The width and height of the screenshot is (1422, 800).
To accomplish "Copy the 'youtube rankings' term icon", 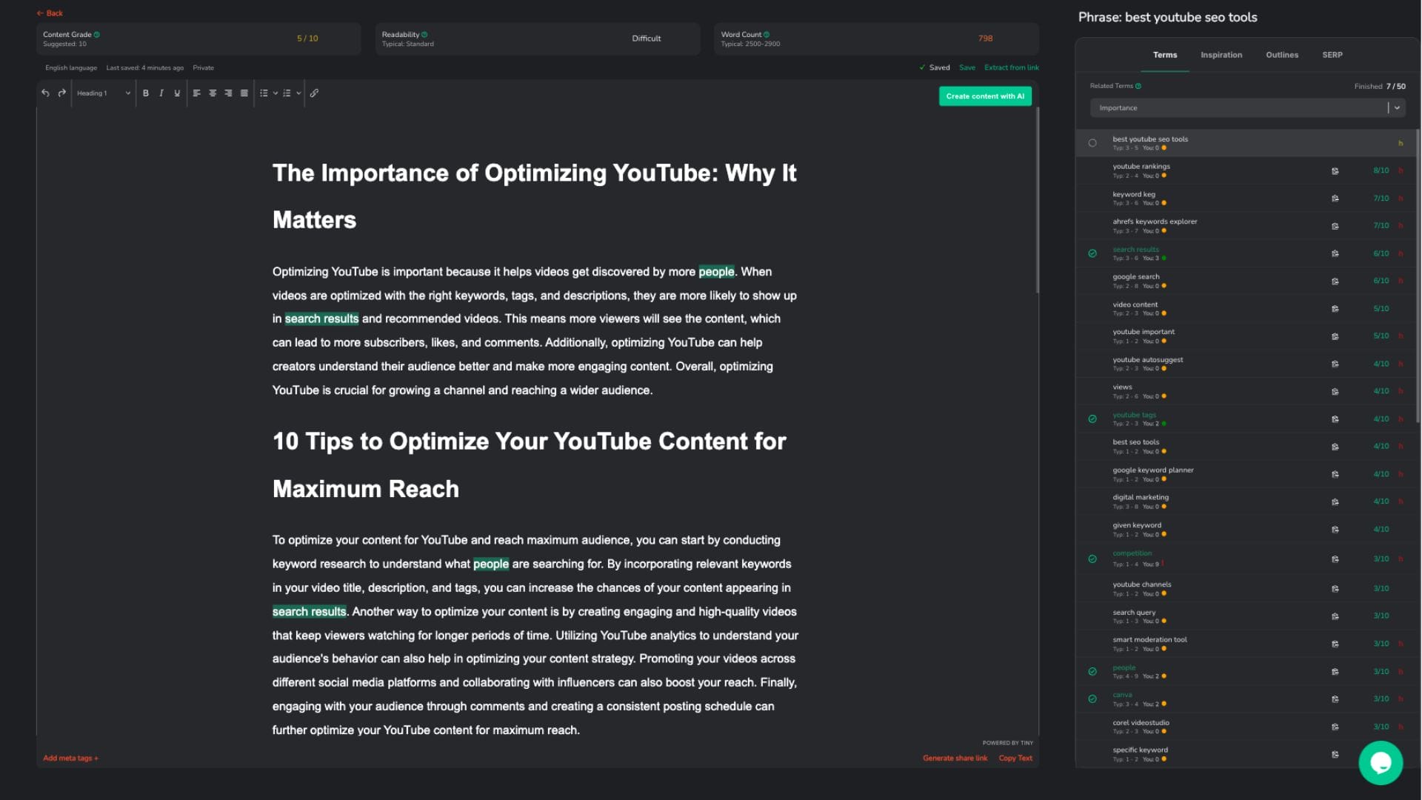I will [1335, 171].
